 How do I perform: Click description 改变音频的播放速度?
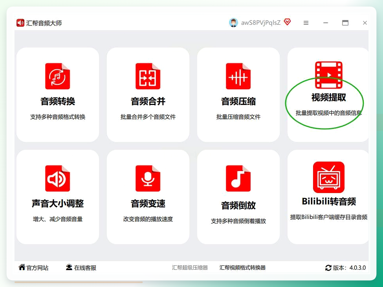click(x=148, y=219)
